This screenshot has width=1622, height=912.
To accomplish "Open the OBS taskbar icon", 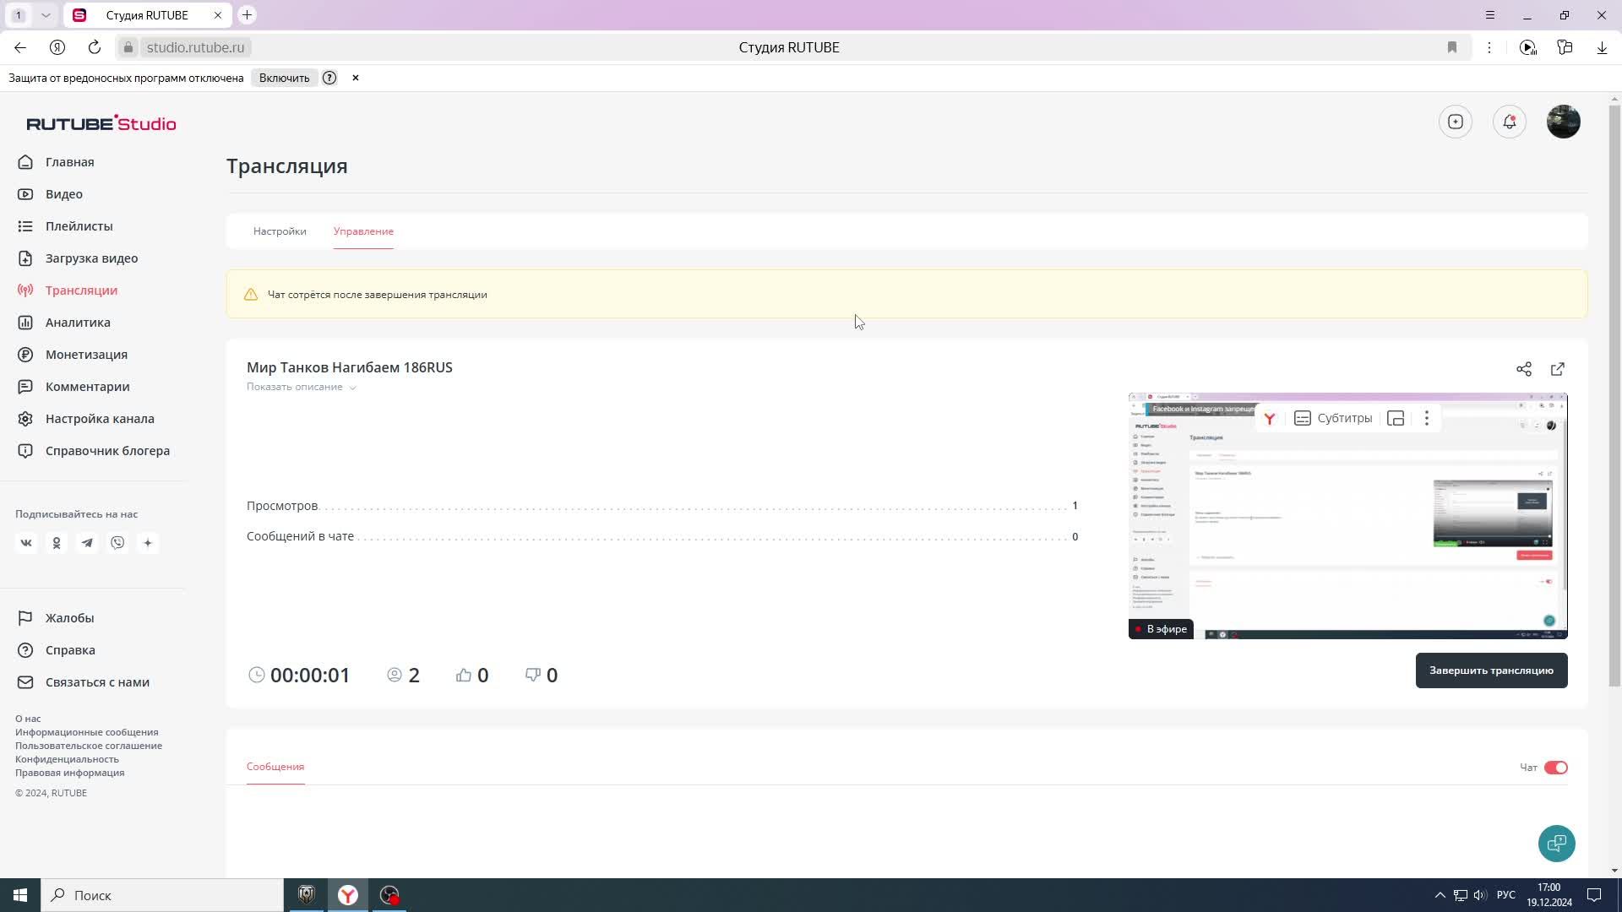I will 389,895.
